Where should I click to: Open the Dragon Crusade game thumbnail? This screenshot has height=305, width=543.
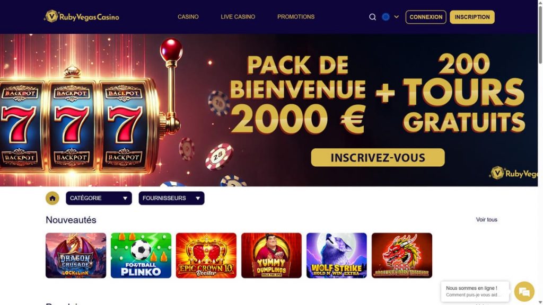click(x=76, y=256)
